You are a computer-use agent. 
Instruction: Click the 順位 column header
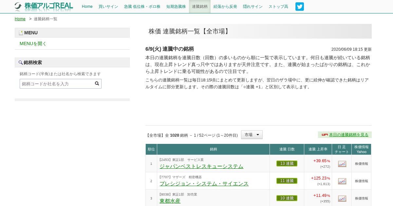pos(151,149)
